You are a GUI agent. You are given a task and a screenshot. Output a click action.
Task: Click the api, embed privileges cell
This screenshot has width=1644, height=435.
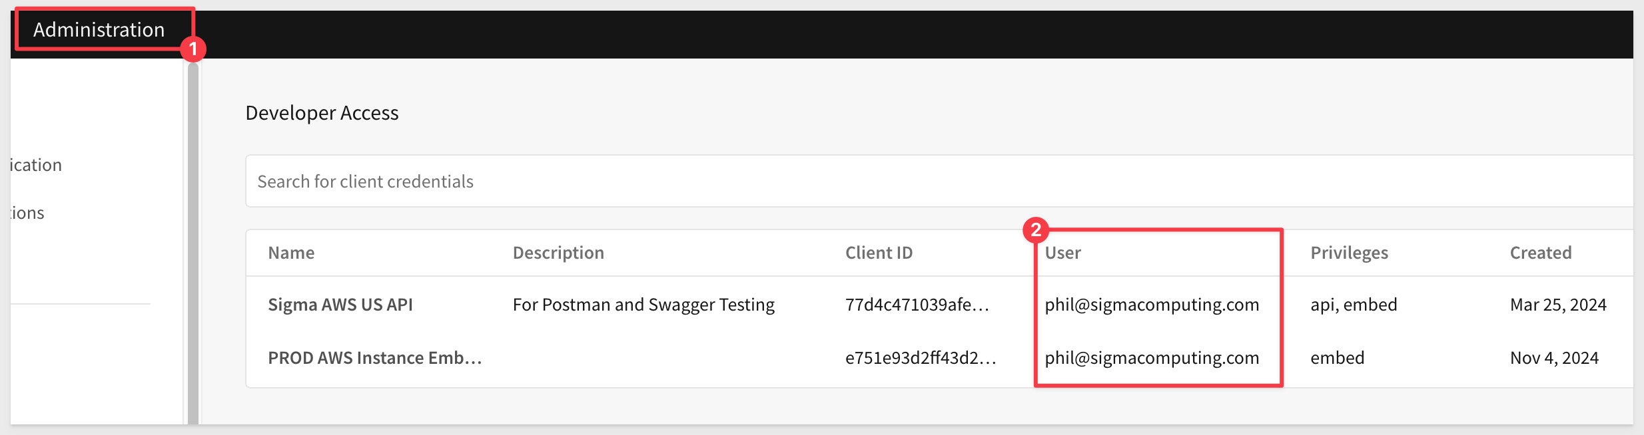click(1354, 305)
